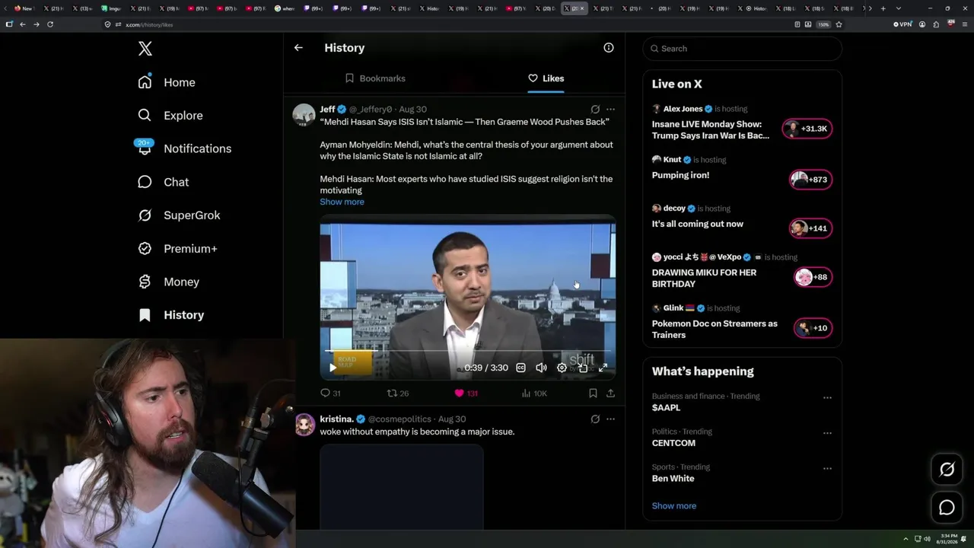This screenshot has height=548, width=974.
Task: Seek on the video progress bar
Action: click(468, 351)
